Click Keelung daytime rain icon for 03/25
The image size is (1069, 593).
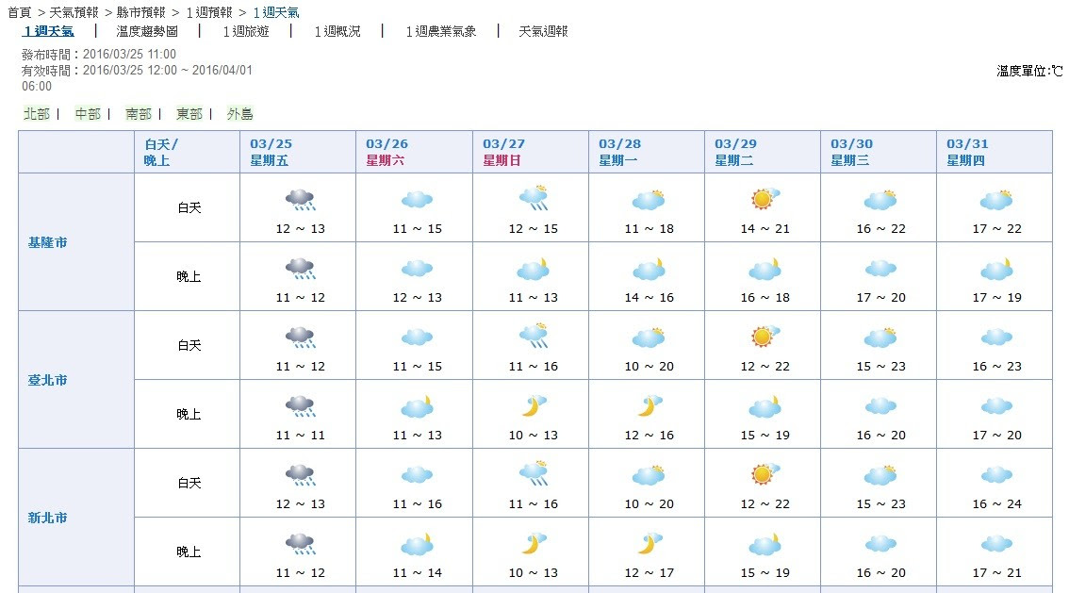300,200
